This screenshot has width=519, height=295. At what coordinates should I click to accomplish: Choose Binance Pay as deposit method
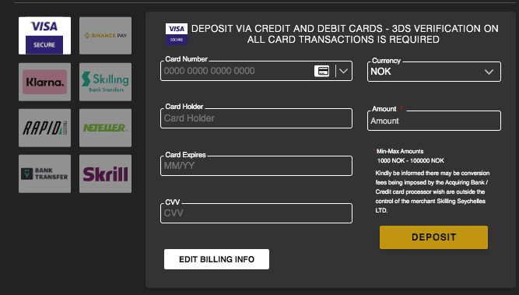[x=105, y=36]
